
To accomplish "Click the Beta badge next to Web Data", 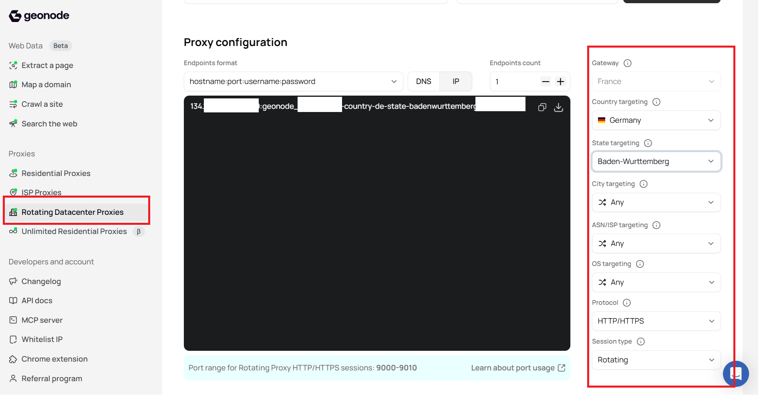I will [x=60, y=46].
